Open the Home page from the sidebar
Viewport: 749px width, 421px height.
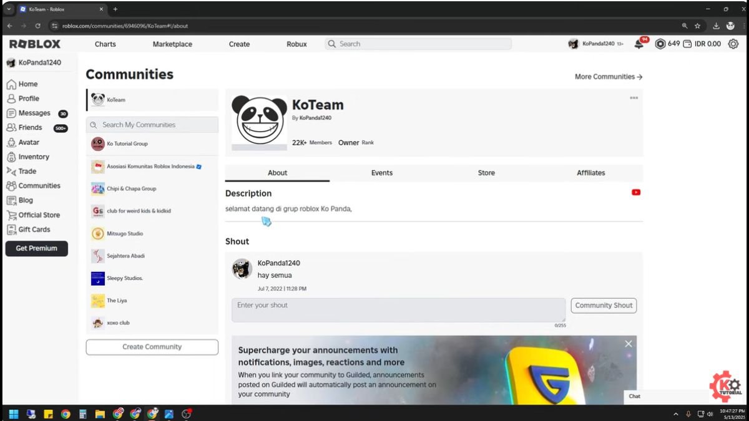(x=27, y=84)
